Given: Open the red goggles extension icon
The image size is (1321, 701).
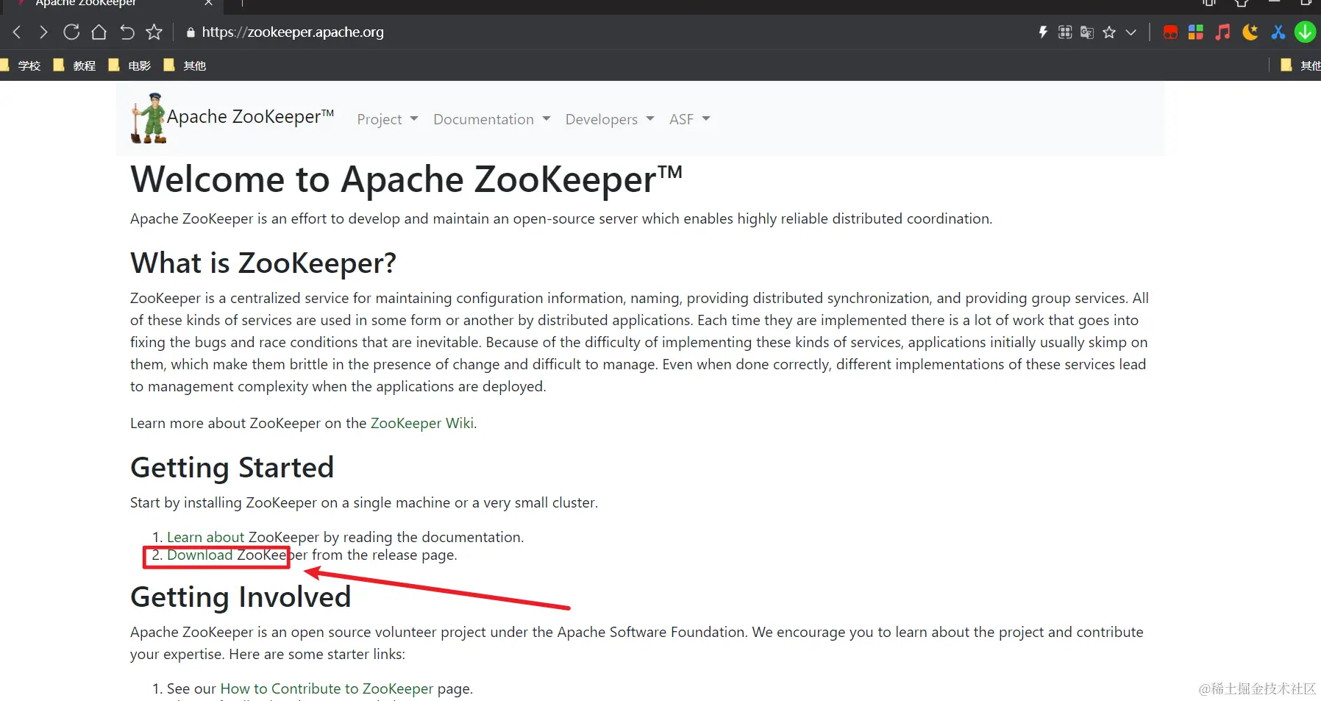Looking at the screenshot, I should point(1170,32).
